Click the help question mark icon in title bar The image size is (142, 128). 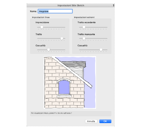(113, 5)
